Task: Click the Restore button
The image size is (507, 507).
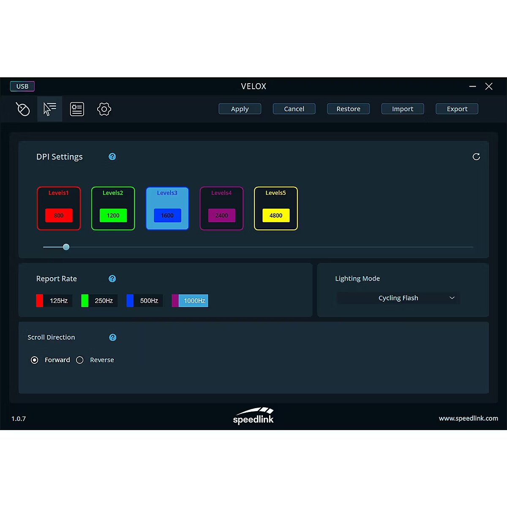Action: 348,109
